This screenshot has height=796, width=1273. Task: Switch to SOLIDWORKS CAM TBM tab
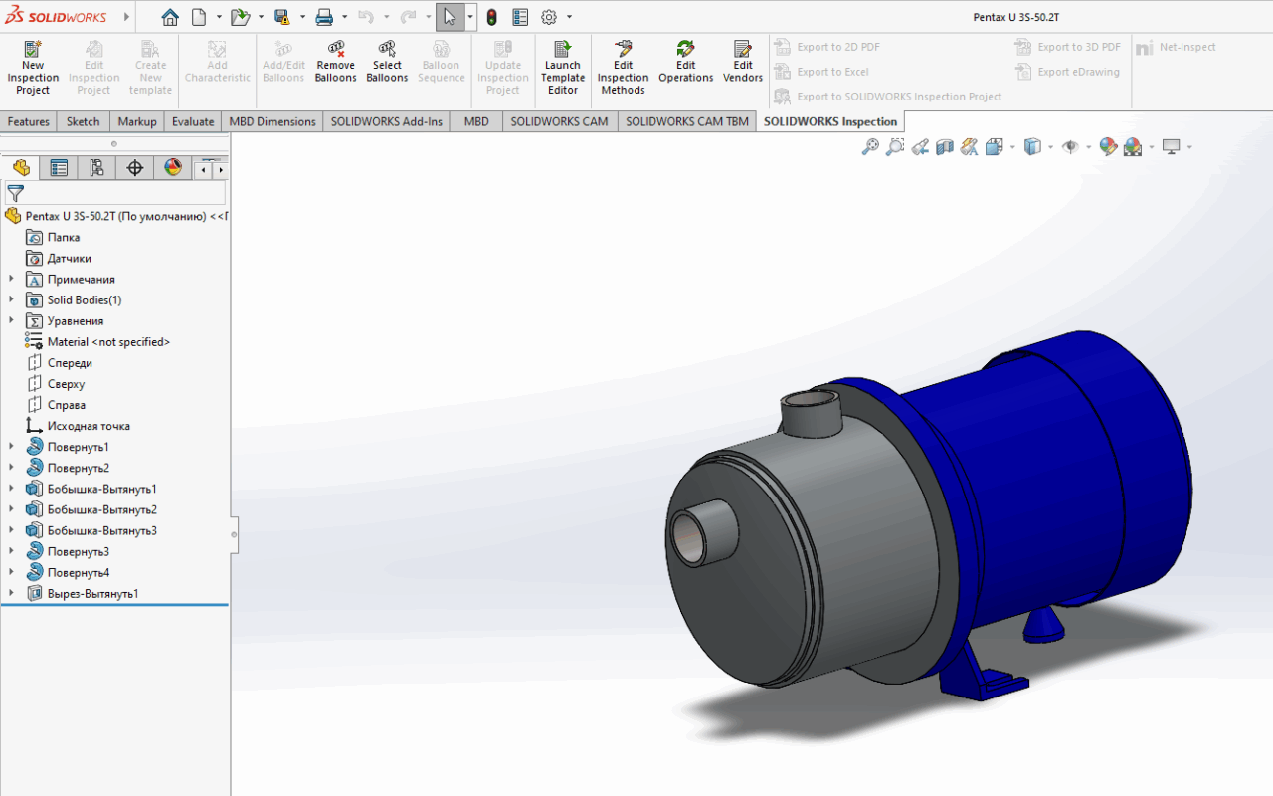(x=687, y=121)
